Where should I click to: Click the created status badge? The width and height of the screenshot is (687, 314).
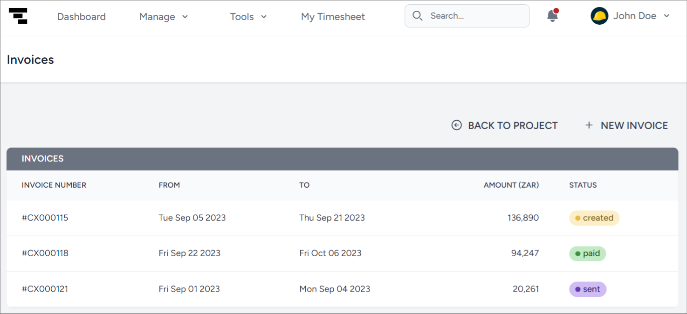click(594, 218)
